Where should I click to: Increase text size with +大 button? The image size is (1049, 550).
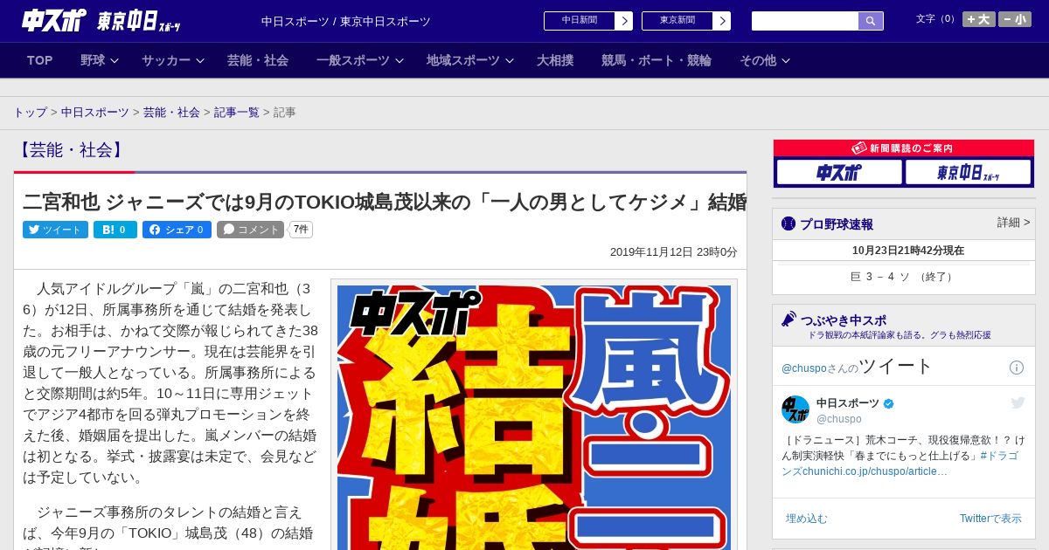tap(978, 19)
